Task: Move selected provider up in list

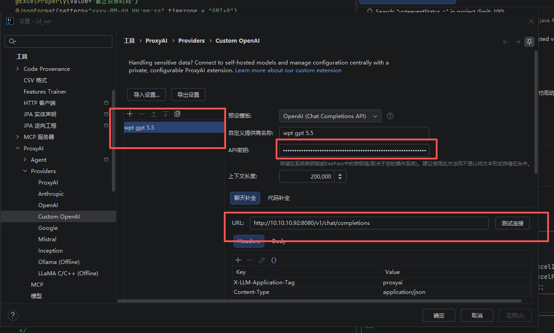Action: pos(154,114)
